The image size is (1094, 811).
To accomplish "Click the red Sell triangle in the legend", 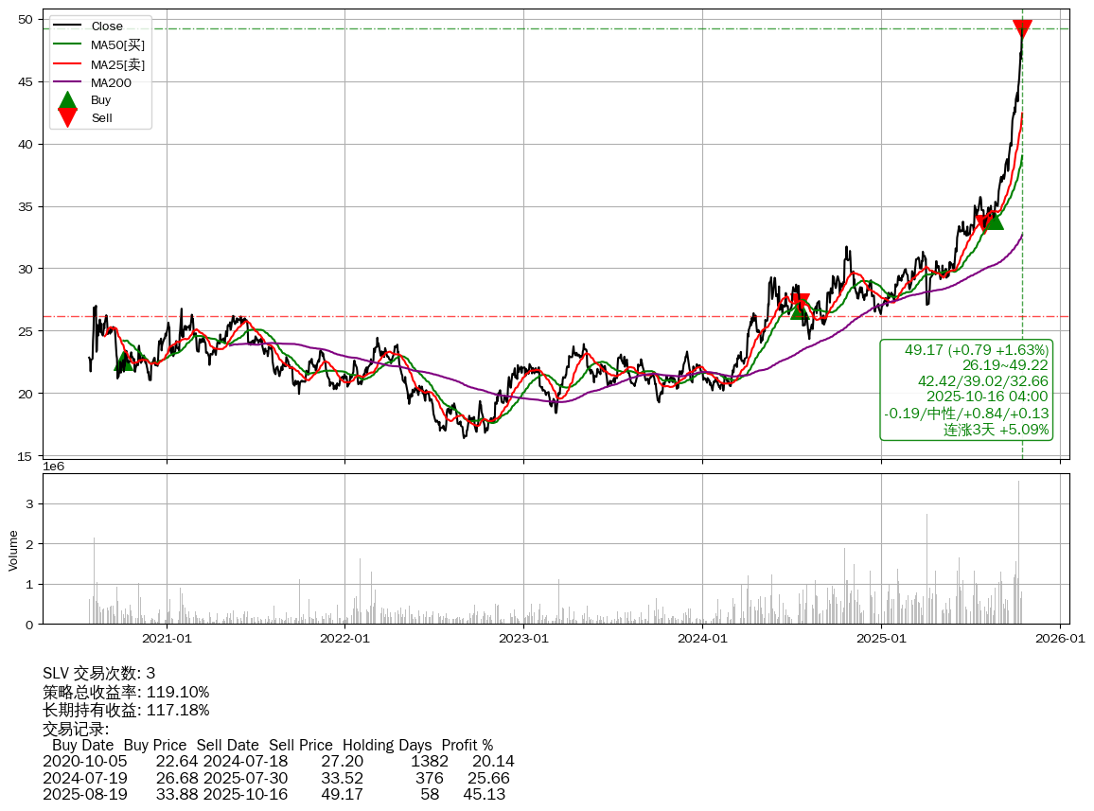I will coord(67,117).
